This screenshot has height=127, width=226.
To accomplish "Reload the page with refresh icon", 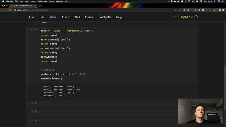I will pyautogui.click(x=10, y=10).
